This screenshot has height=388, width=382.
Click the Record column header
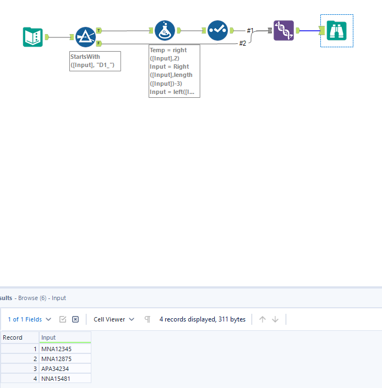click(x=20, y=337)
